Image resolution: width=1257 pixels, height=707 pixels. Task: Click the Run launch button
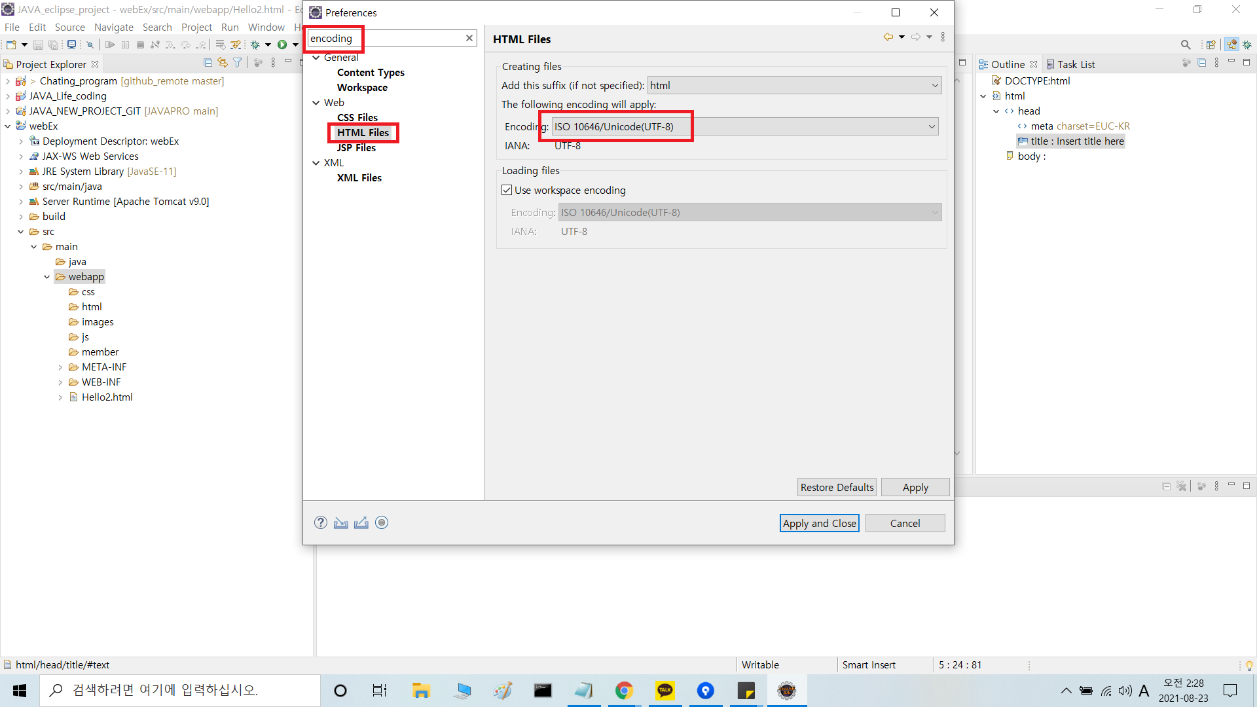282,45
